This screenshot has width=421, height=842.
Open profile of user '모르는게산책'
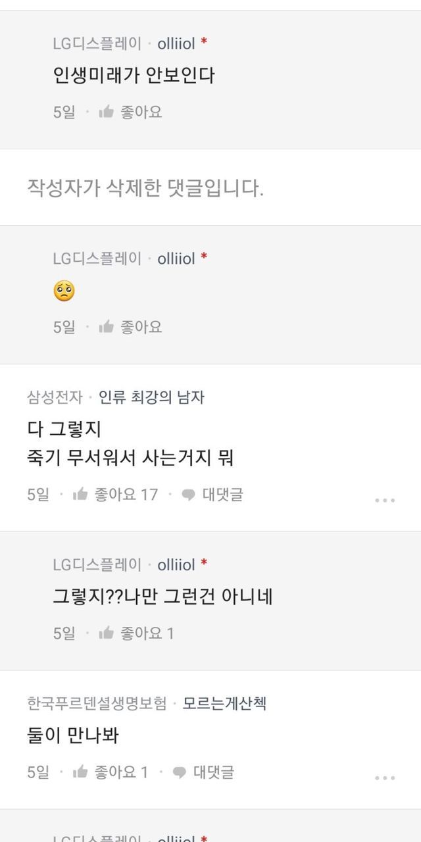click(224, 704)
